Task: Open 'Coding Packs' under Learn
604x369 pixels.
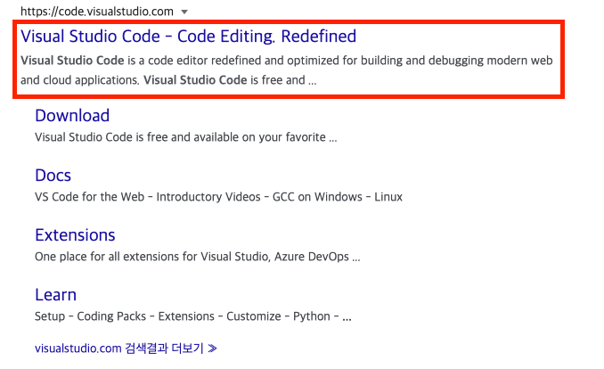Action: coord(109,316)
